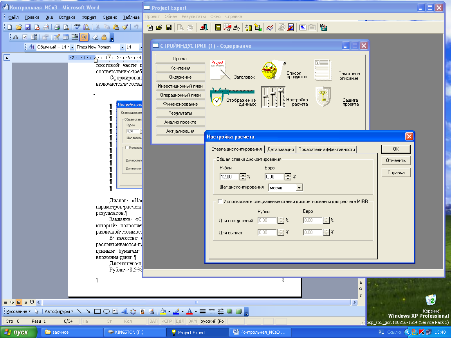Switch to Normal view button in Word
This screenshot has width=451, height=338.
tap(5, 302)
